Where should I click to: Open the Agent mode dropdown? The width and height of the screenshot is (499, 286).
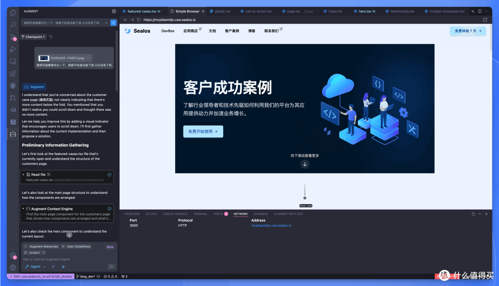pyautogui.click(x=35, y=267)
